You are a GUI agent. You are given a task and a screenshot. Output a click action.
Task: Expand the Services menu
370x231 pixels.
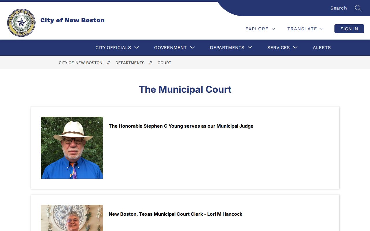(x=282, y=48)
